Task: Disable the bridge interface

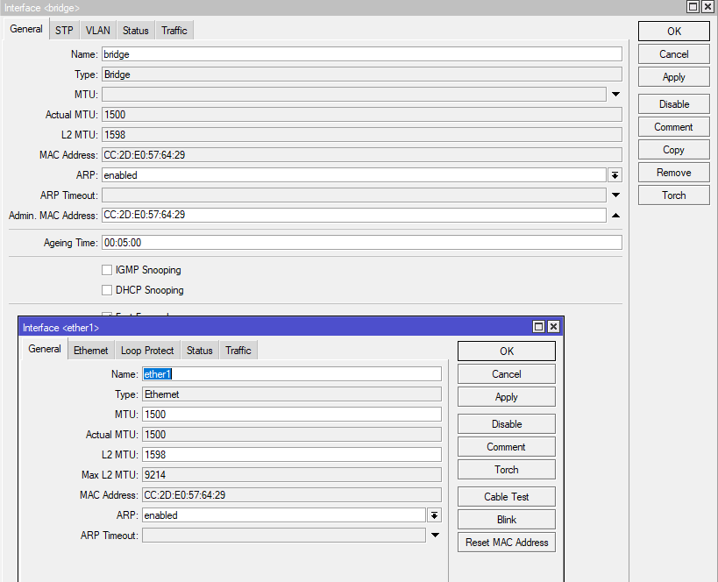Action: (x=672, y=103)
